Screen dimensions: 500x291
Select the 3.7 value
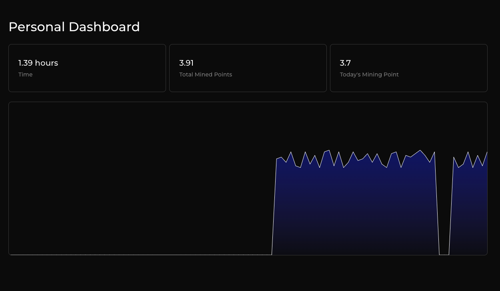tap(345, 63)
